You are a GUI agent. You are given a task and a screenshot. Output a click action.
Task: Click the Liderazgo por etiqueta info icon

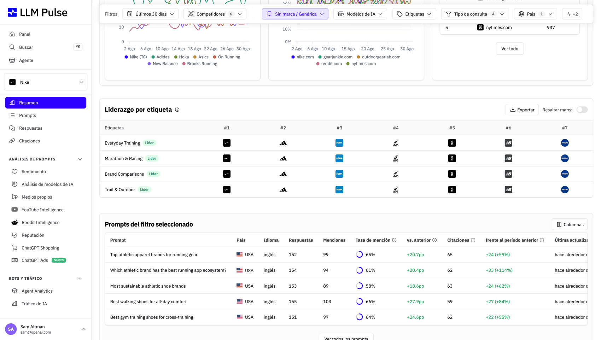177,110
